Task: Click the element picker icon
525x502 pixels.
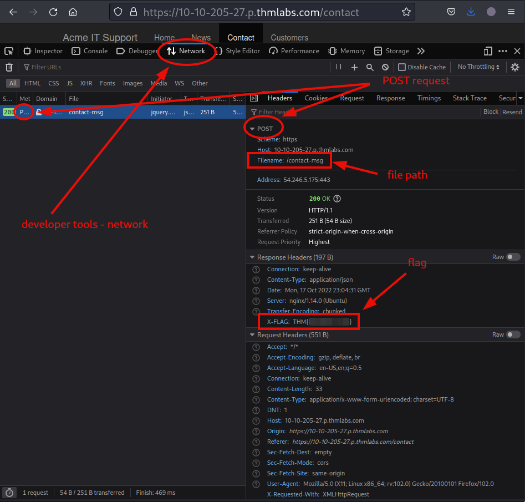Action: click(9, 51)
